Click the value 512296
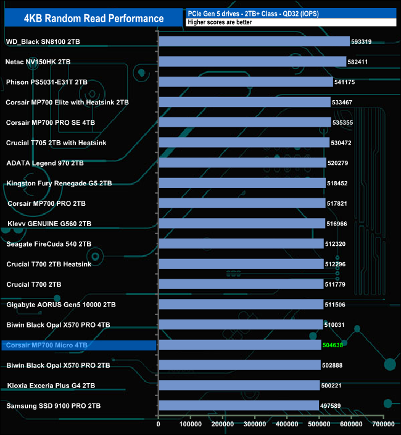The width and height of the screenshot is (401, 435). pyautogui.click(x=335, y=264)
